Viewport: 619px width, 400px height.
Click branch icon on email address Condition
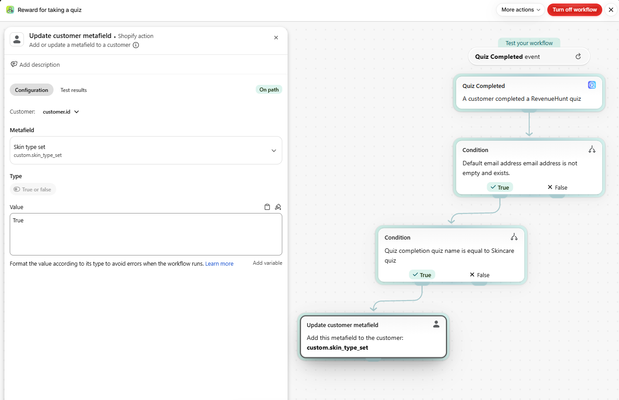pos(592,149)
